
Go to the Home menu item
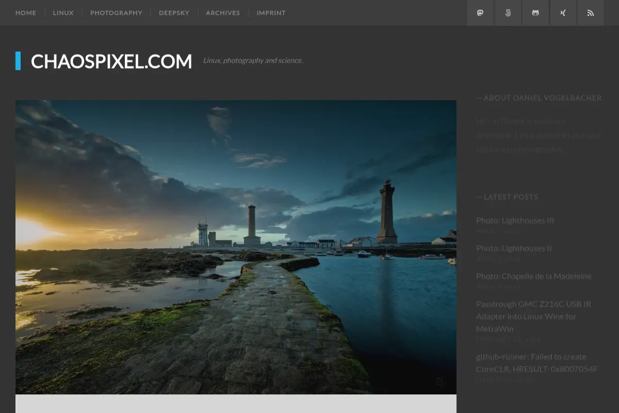(x=26, y=13)
